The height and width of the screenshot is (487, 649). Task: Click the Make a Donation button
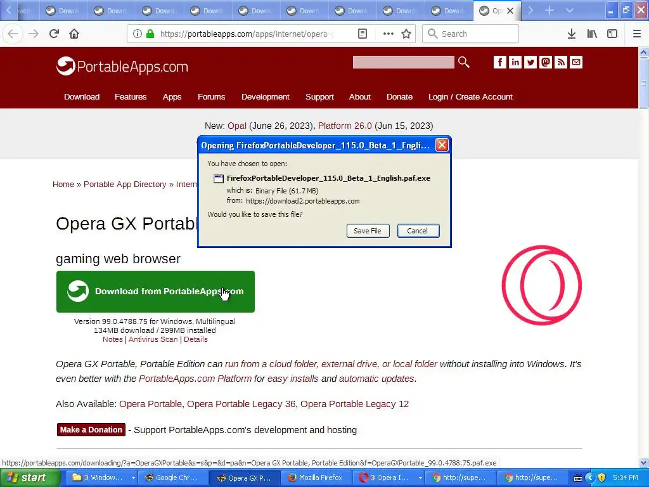click(x=91, y=430)
